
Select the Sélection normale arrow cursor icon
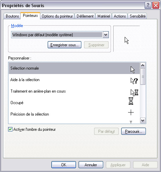click(133, 70)
